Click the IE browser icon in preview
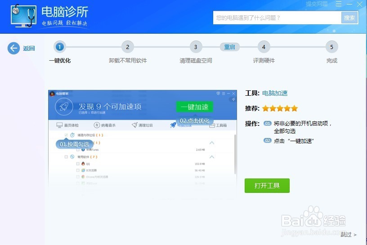This screenshot has width=367, height=245. 83,170
